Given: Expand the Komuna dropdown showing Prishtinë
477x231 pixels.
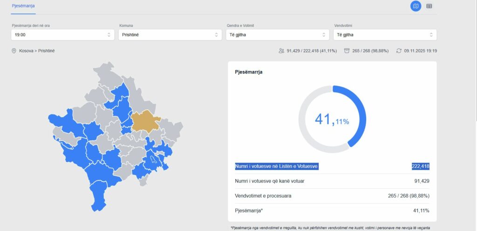Looking at the screenshot, I should point(170,35).
